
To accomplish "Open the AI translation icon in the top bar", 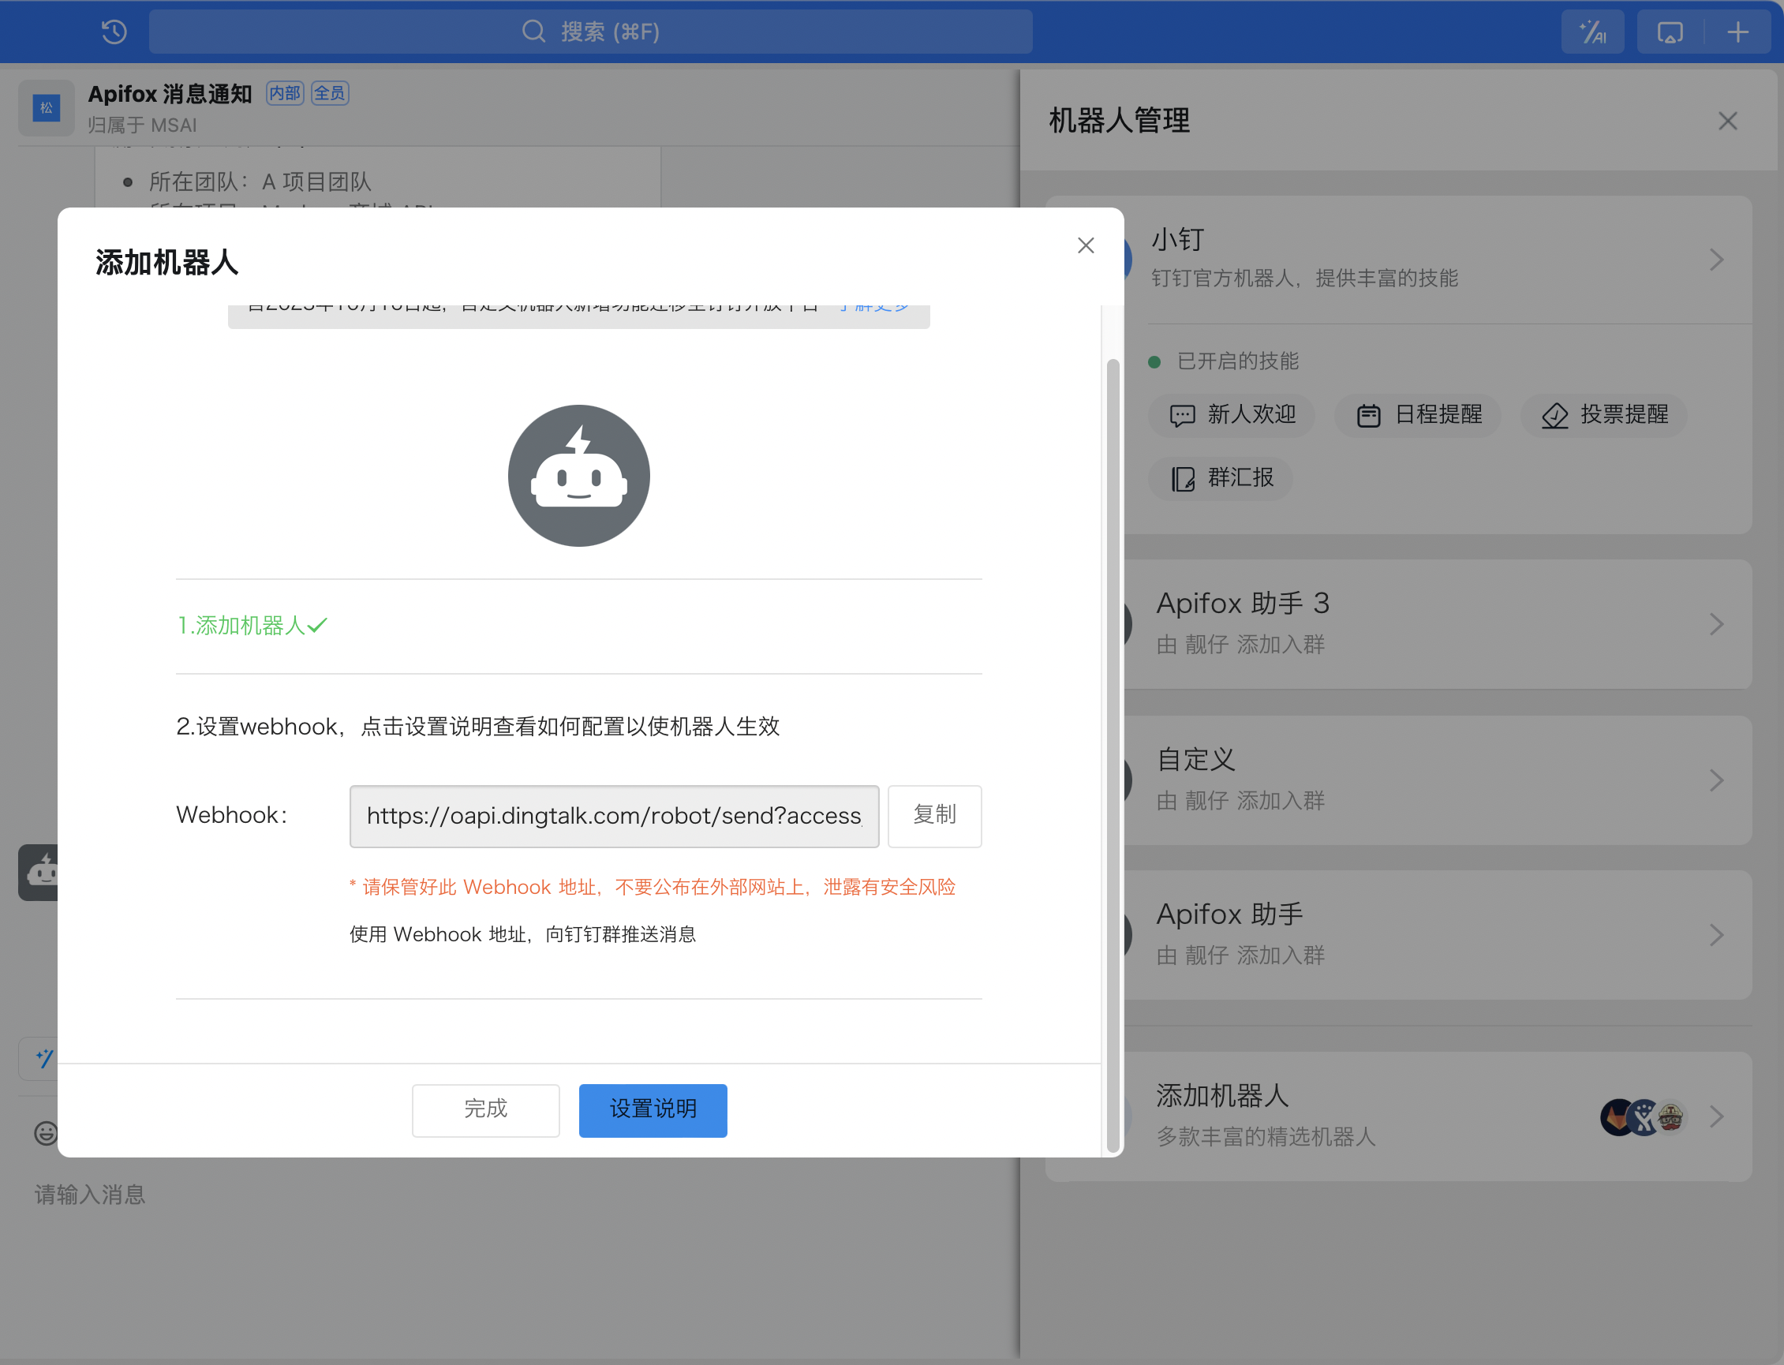I will click(x=1591, y=31).
